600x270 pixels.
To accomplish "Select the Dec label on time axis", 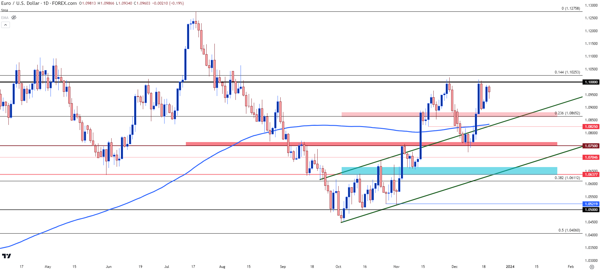I will tap(454, 267).
